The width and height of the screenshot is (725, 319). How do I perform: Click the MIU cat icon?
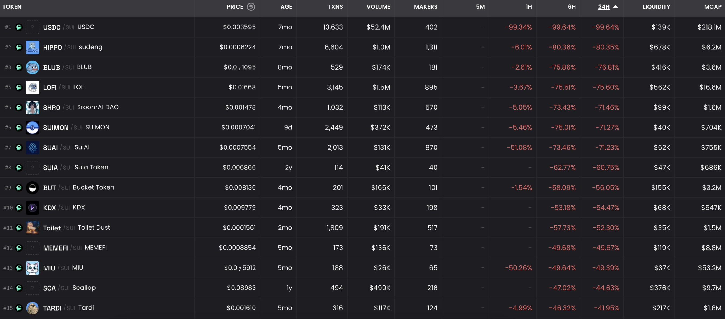coord(32,268)
